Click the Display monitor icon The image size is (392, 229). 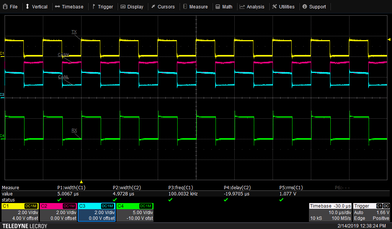(x=123, y=7)
